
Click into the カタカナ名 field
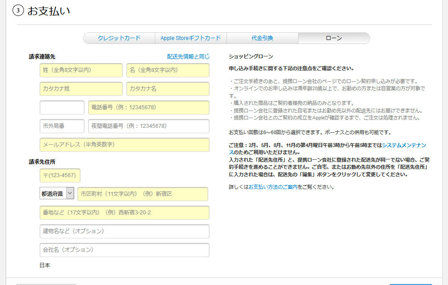[168, 89]
